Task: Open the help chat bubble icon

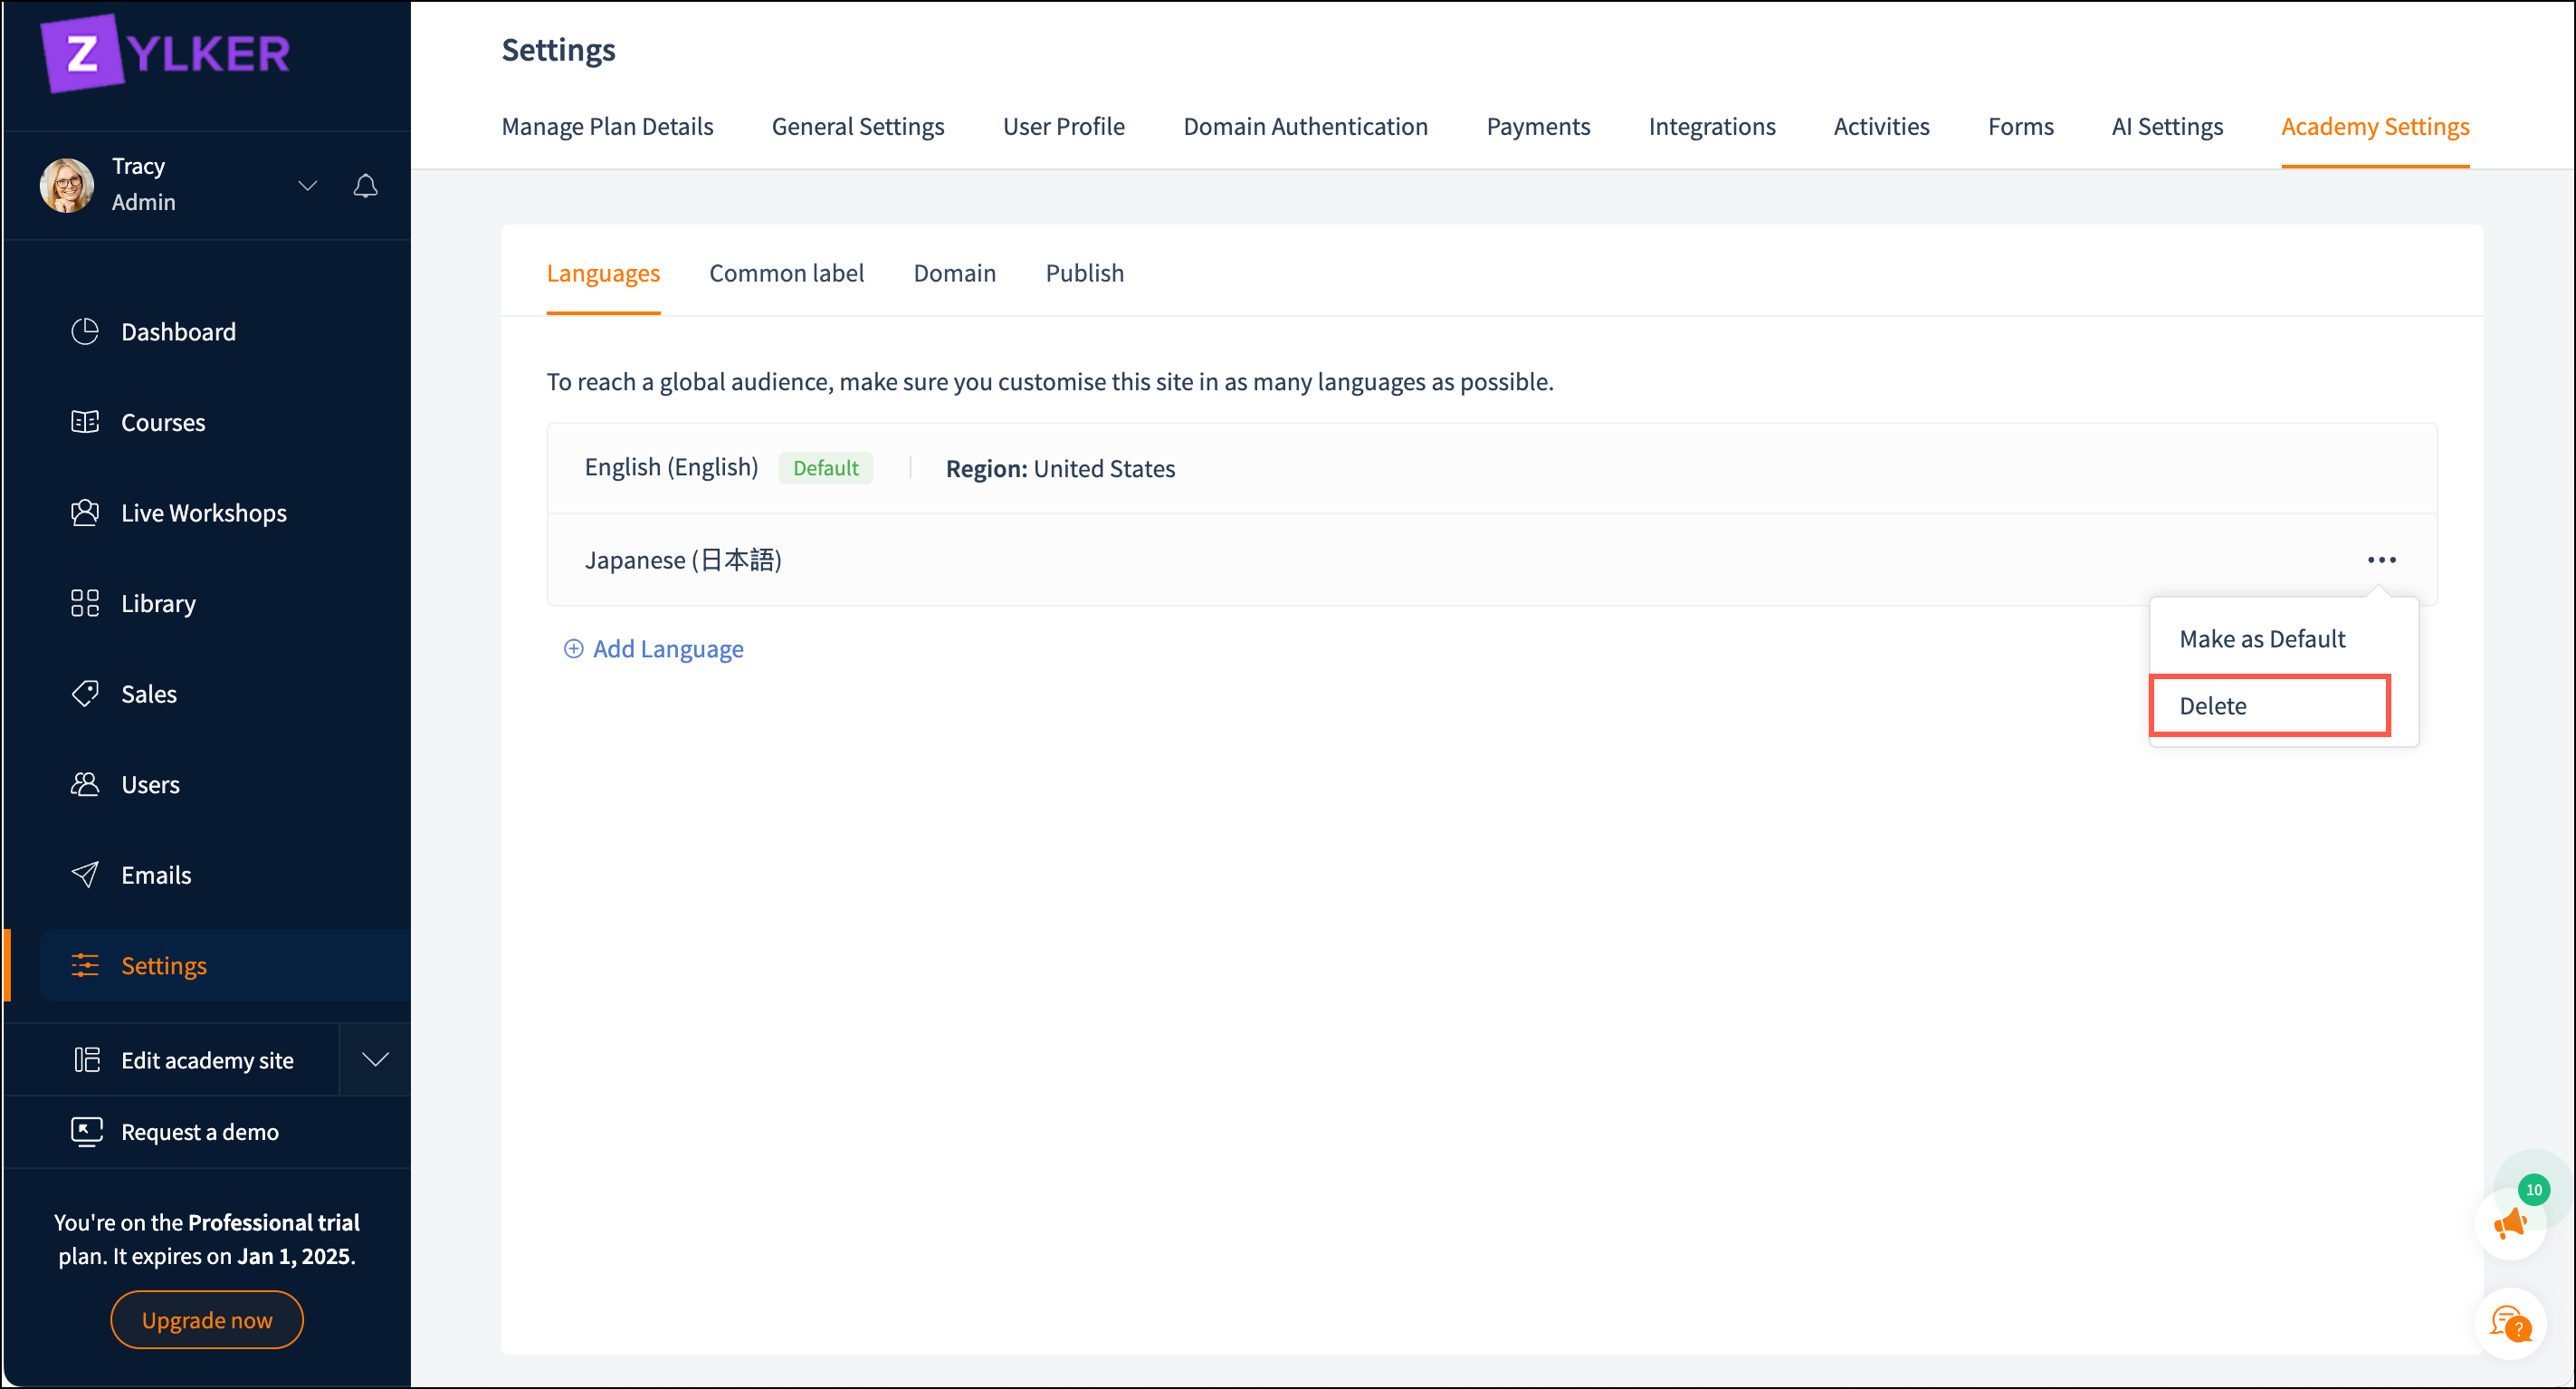Action: pos(2510,1323)
